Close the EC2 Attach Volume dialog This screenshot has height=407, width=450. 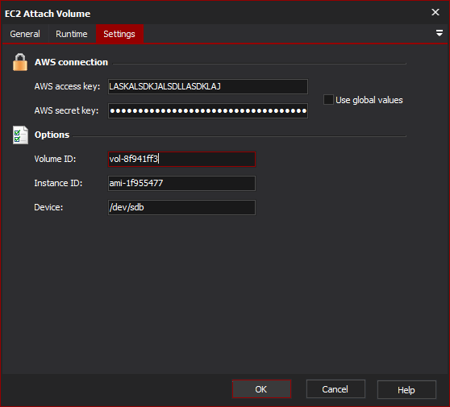[435, 12]
